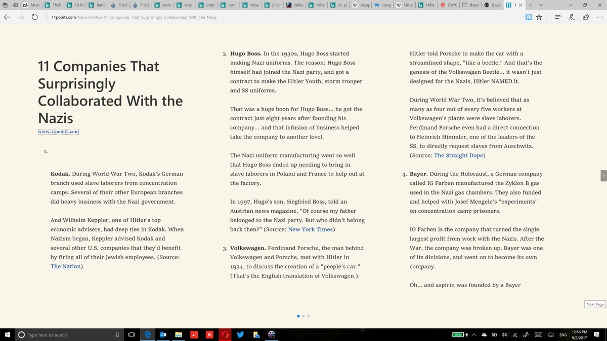607x341 pixels.
Task: Select the second page indicator dot
Action: (x=303, y=316)
